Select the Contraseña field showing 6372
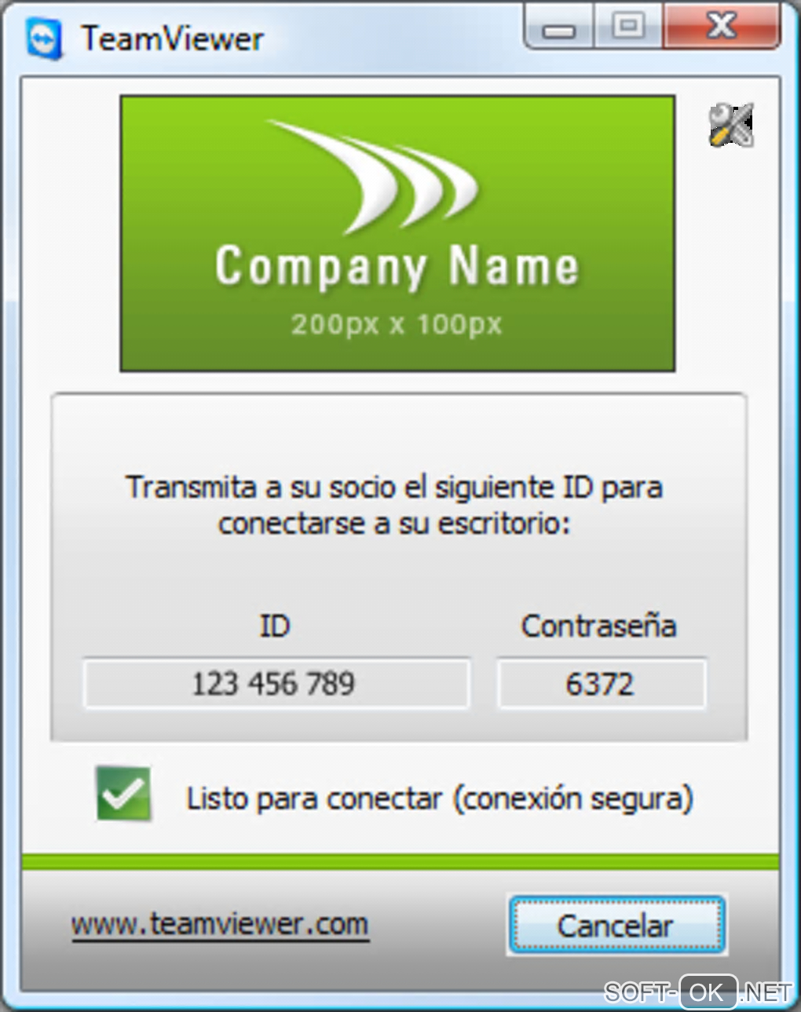Screen dimensions: 801x1012 [x=602, y=684]
